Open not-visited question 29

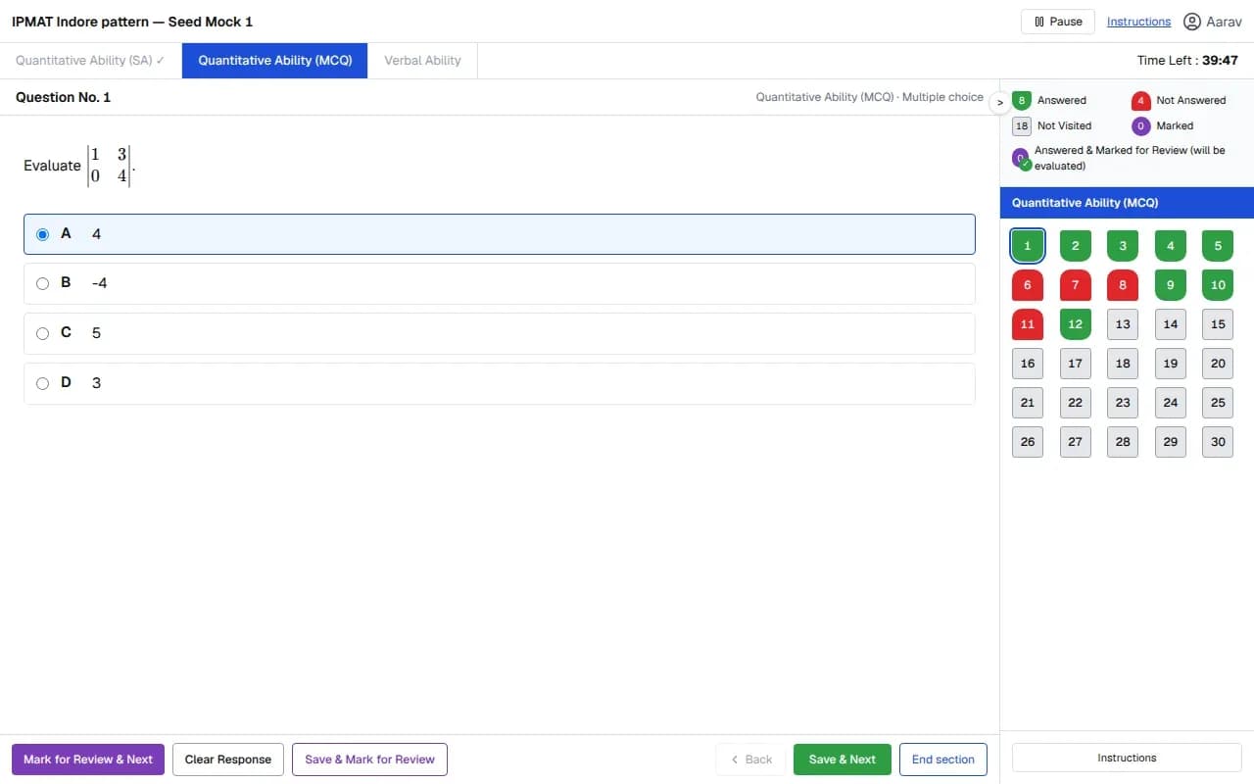pyautogui.click(x=1171, y=442)
